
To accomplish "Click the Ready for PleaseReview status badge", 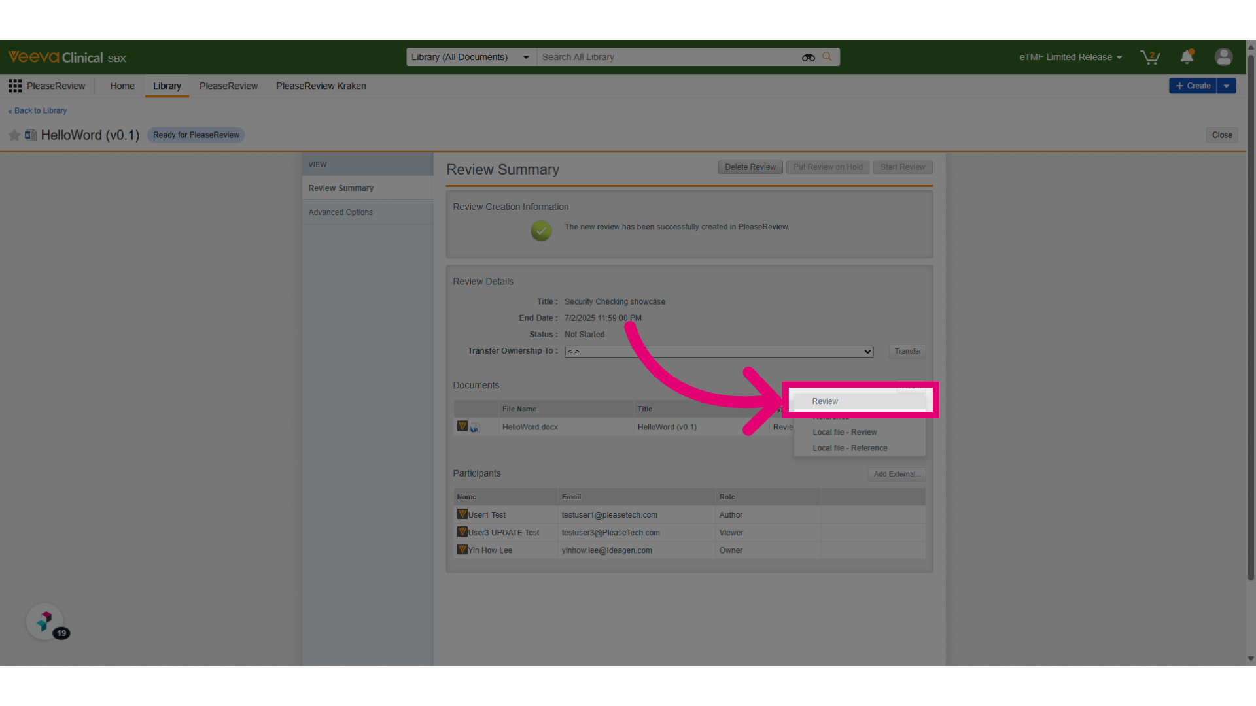I will pos(196,135).
